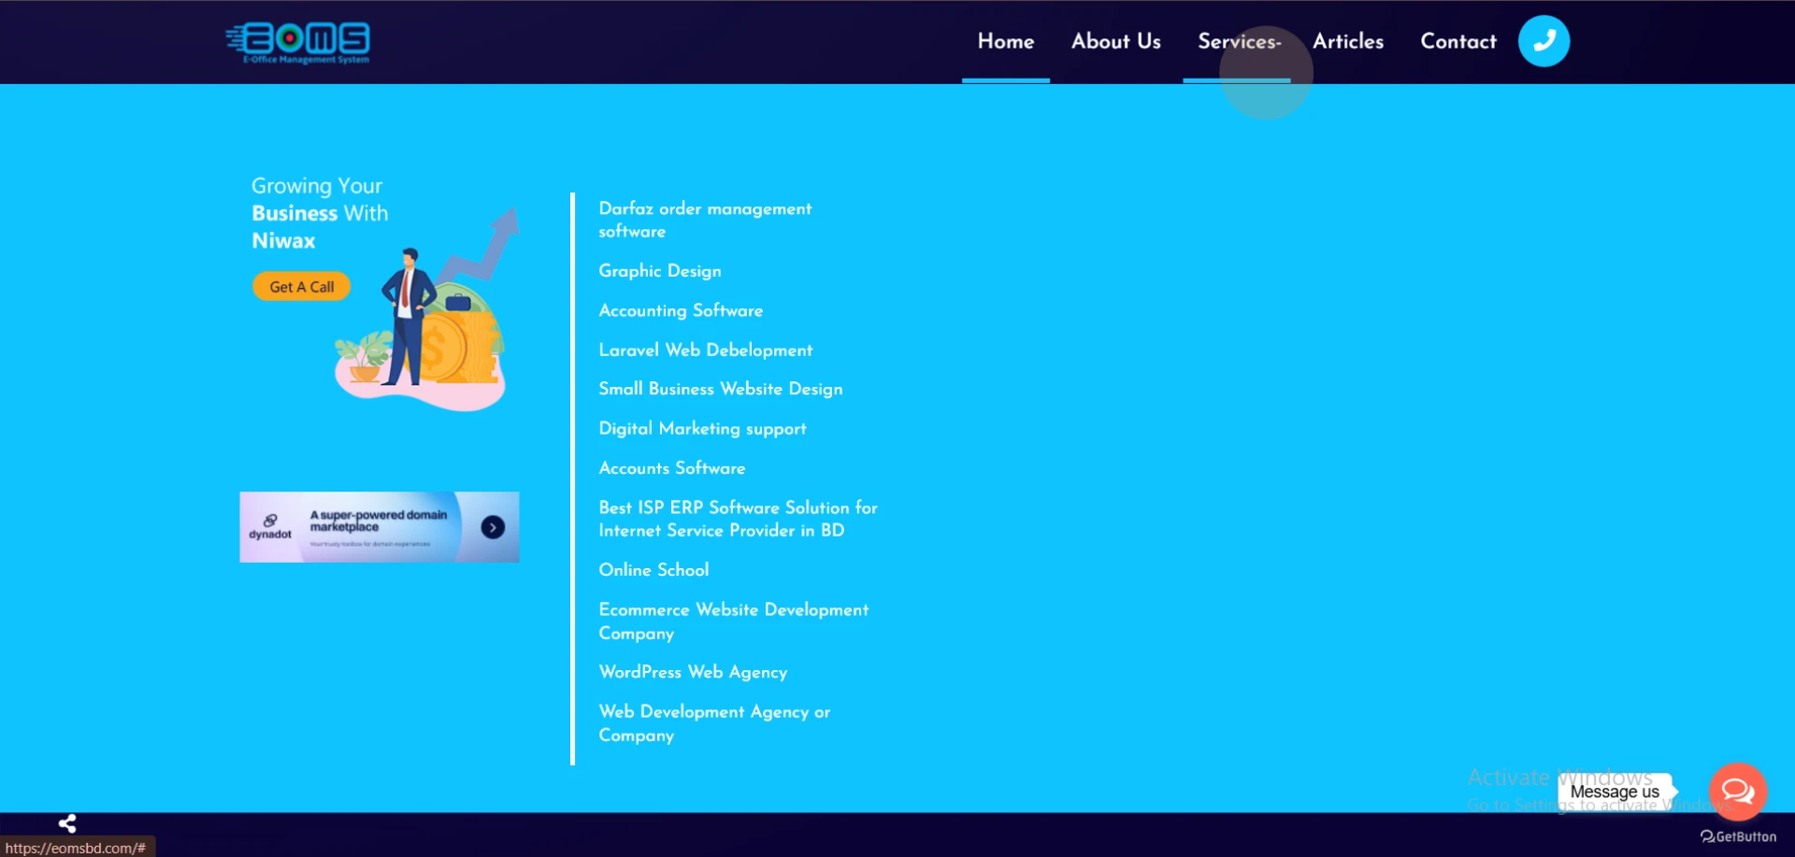Screen dimensions: 1795x857
Task: Click the share icon at bottom left
Action: [66, 822]
